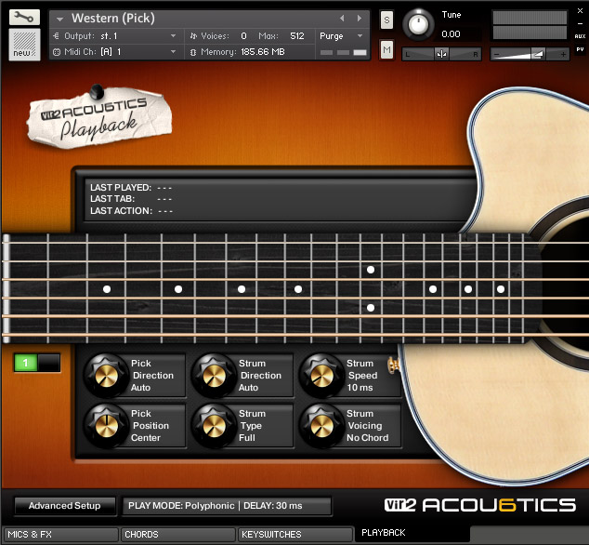The image size is (589, 545).
Task: Open the Purge dropdown menu
Action: click(341, 35)
